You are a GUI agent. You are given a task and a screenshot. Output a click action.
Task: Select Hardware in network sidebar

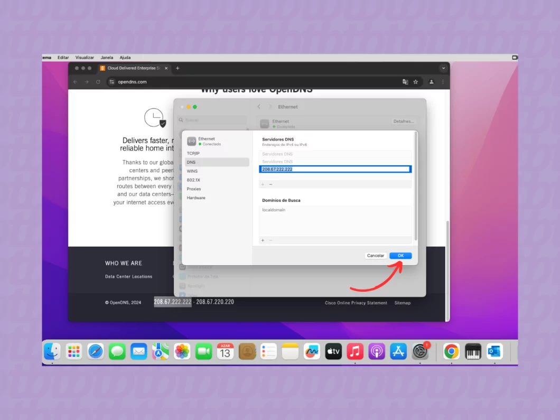[x=217, y=198]
